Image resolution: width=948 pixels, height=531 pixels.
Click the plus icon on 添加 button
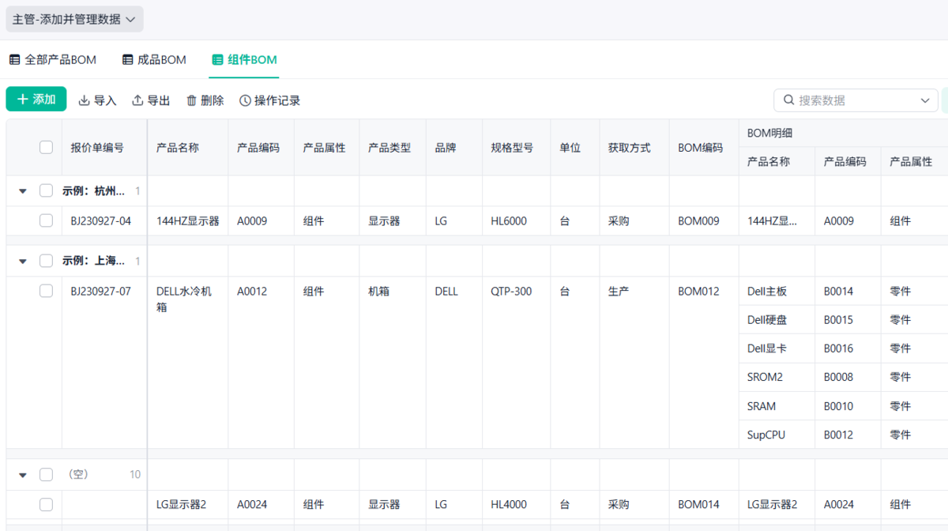pyautogui.click(x=22, y=100)
